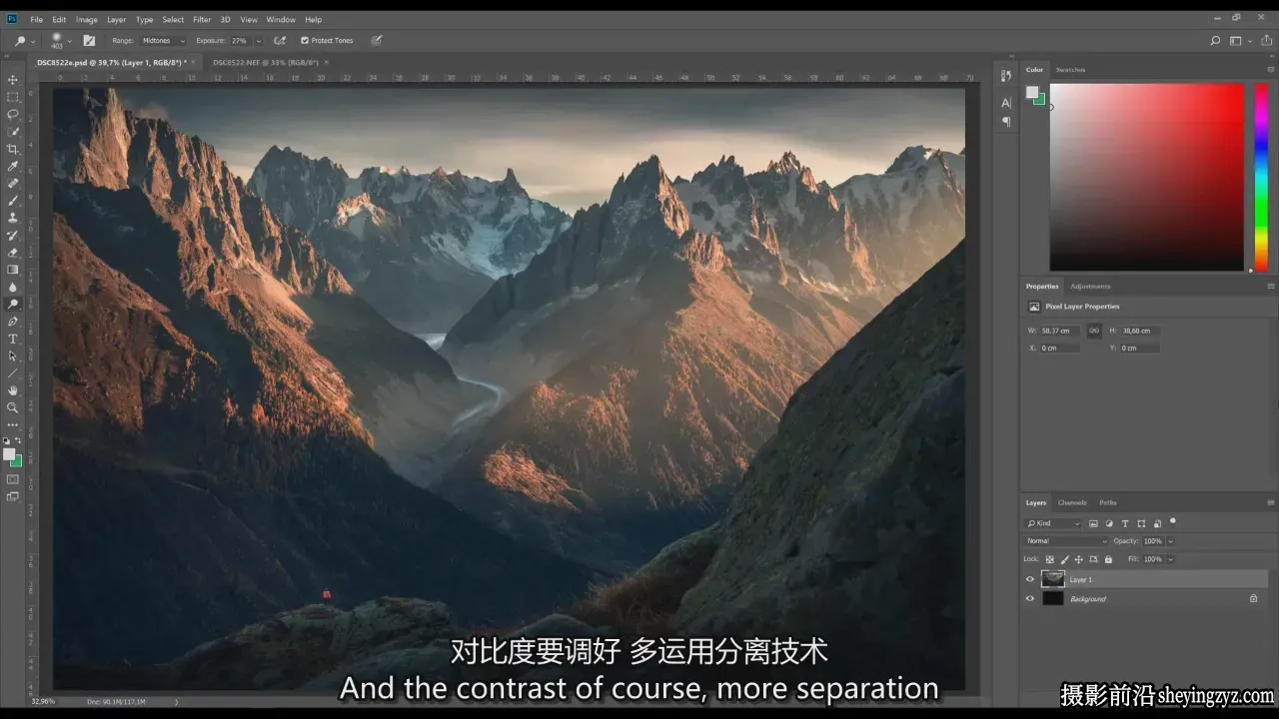Hide the Background layer eye
Screen dimensions: 1279x719
1030,599
